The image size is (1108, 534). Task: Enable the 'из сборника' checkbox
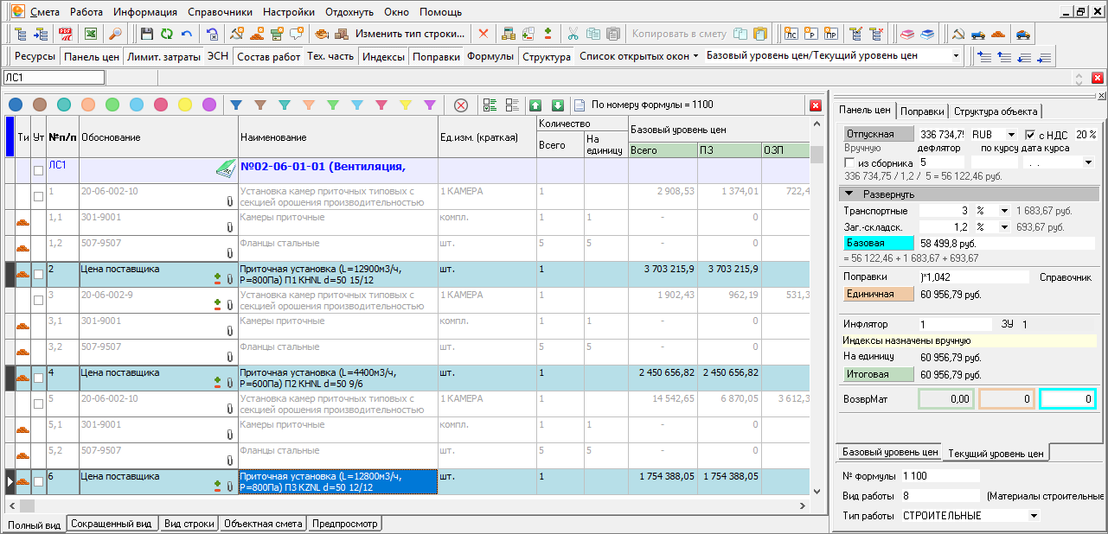[x=849, y=162]
